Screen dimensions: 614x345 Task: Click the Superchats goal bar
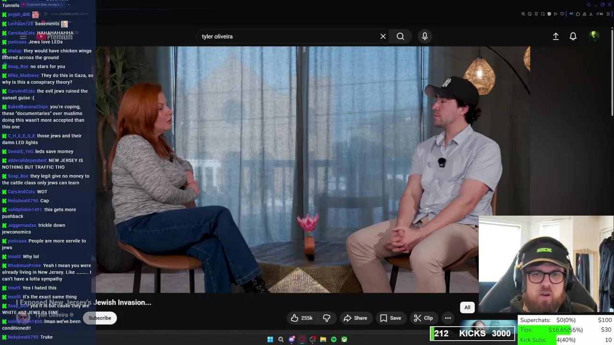pos(566,320)
